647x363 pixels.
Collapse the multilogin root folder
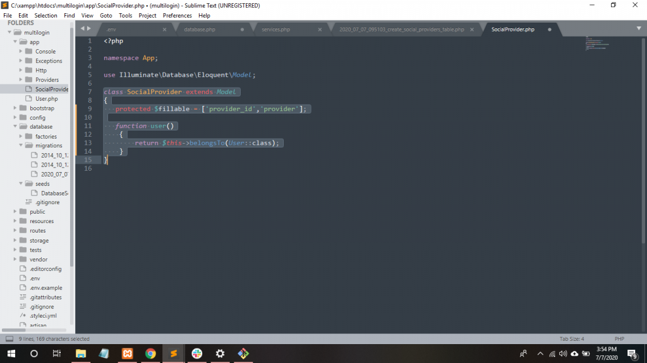tap(9, 32)
